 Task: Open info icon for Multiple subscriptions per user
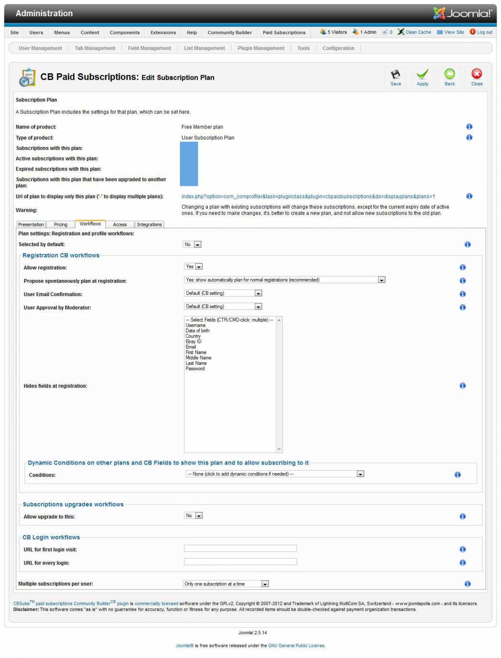[x=467, y=583]
